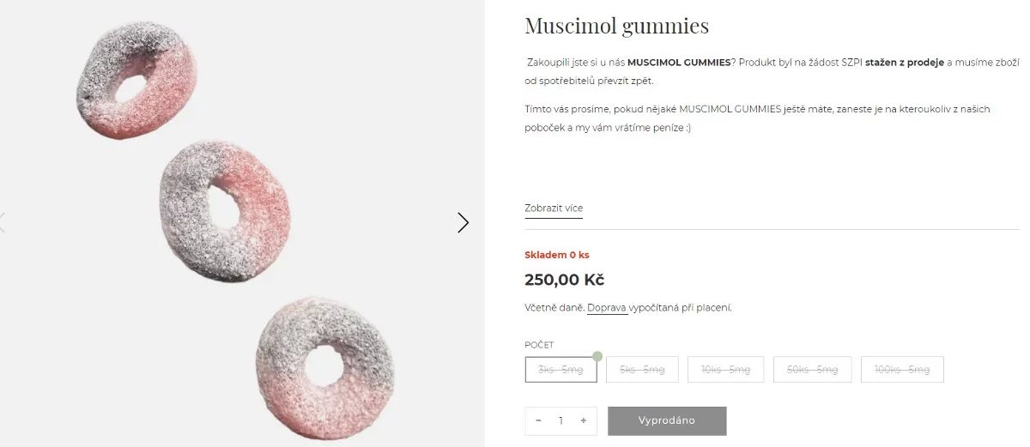Click the red Skladem 0 ks label
The height and width of the screenshot is (447, 1030).
point(556,255)
